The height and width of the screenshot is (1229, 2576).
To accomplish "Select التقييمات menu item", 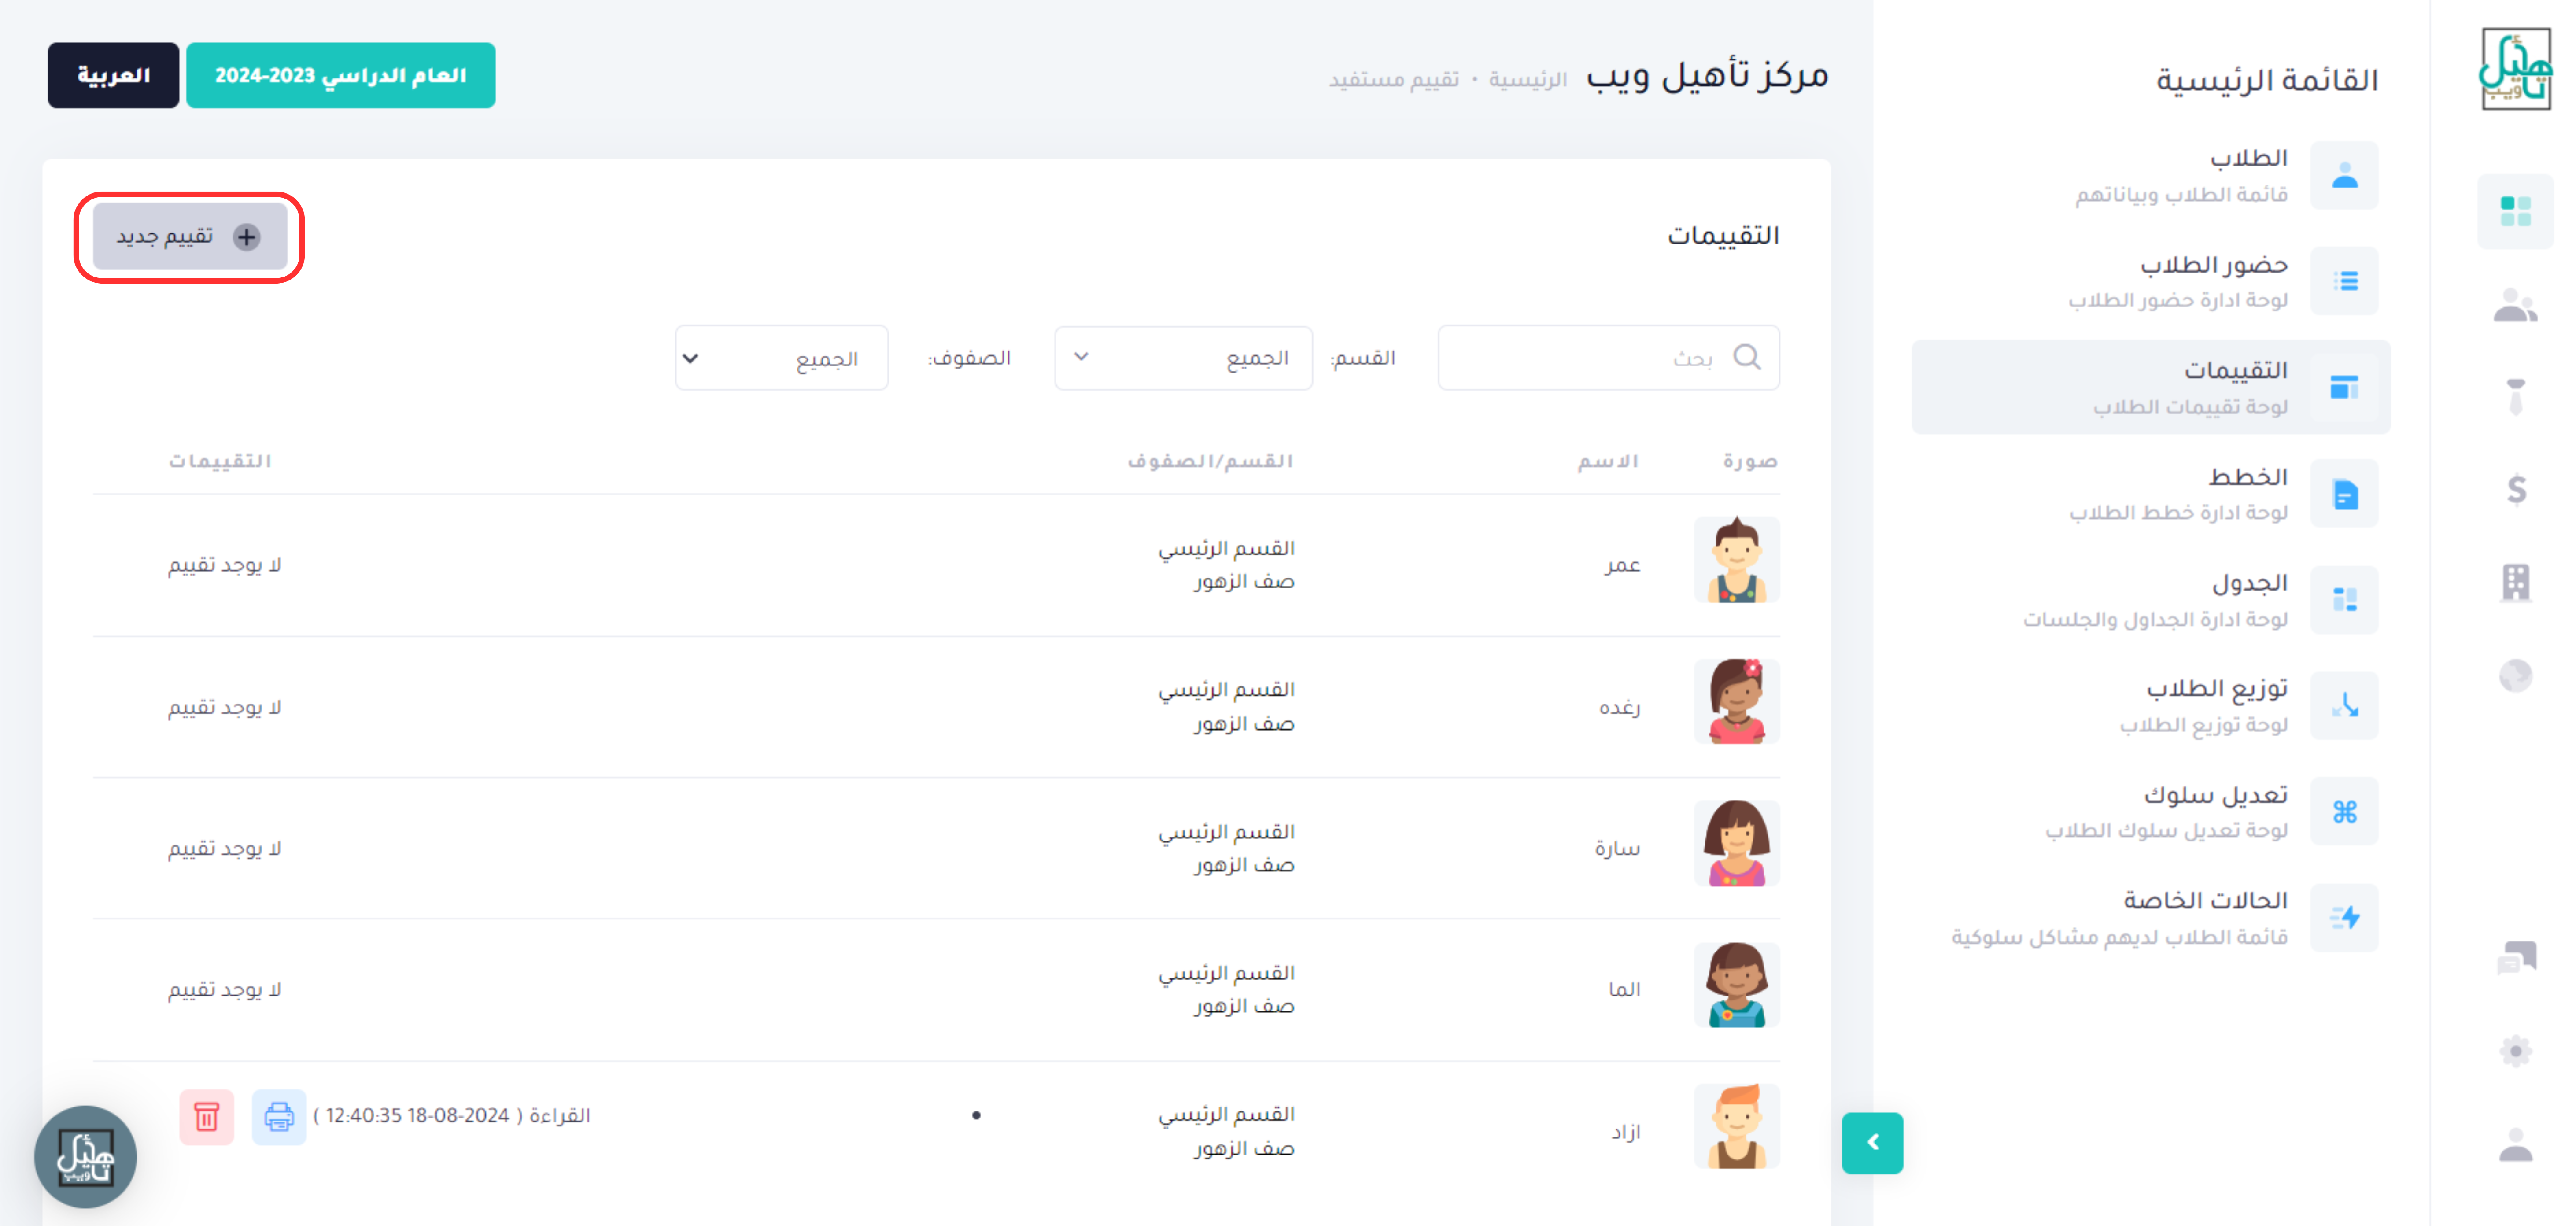I will click(x=2150, y=388).
